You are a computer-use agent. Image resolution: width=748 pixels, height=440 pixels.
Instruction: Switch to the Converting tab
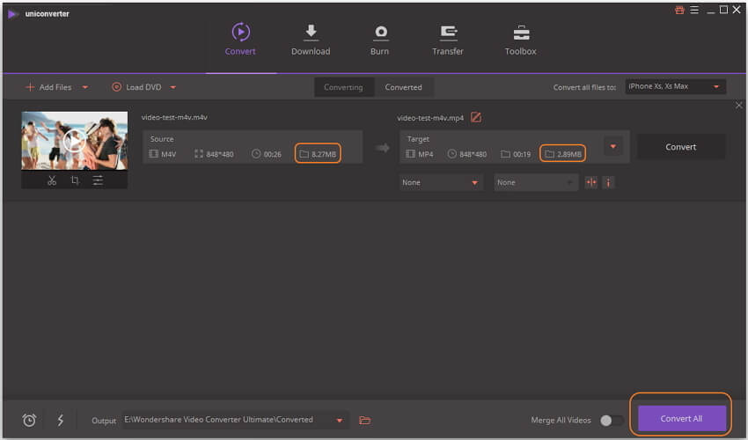click(343, 87)
